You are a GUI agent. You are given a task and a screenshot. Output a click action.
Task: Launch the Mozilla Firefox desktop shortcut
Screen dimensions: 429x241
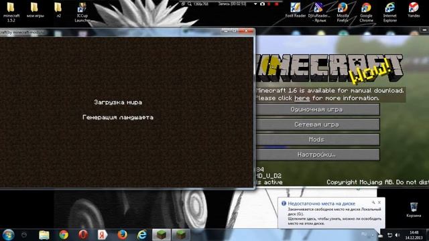(343, 12)
